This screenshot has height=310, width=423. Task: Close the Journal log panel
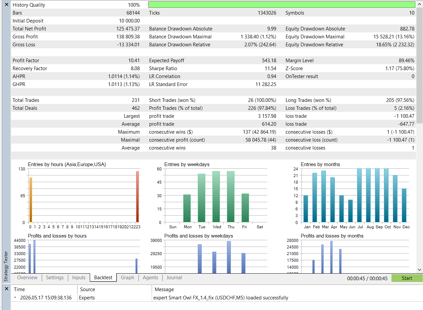click(x=6, y=289)
